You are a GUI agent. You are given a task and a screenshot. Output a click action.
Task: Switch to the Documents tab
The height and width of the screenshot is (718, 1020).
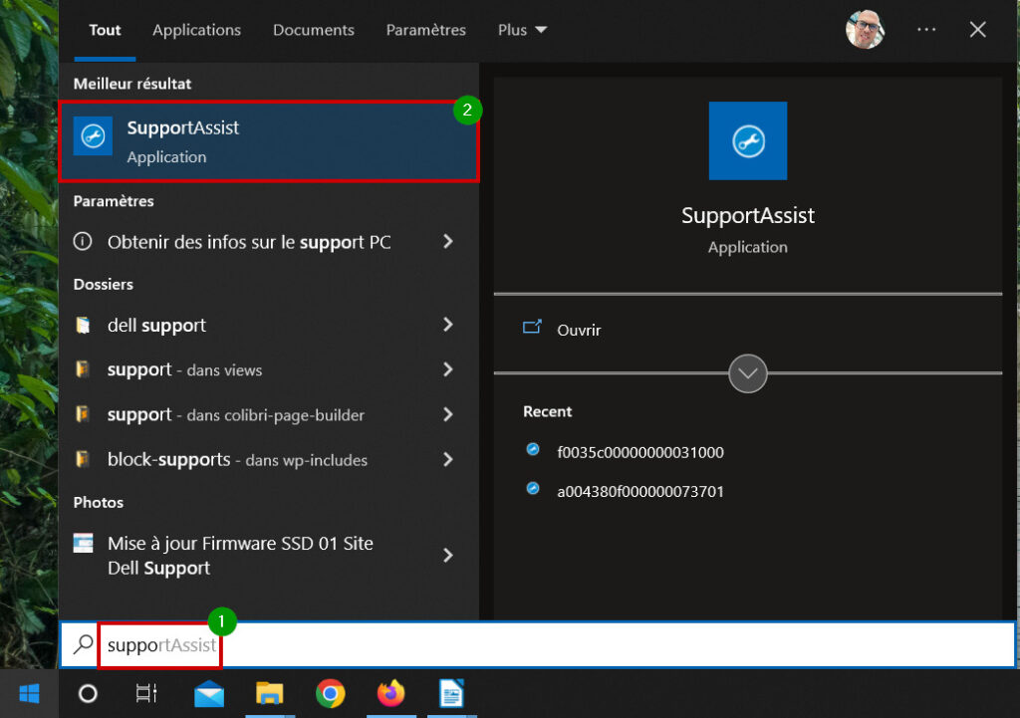coord(314,30)
